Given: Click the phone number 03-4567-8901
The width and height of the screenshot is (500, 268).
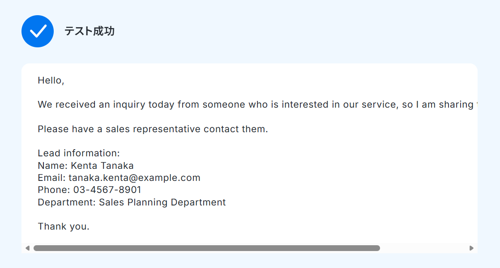Looking at the screenshot, I should coord(107,190).
